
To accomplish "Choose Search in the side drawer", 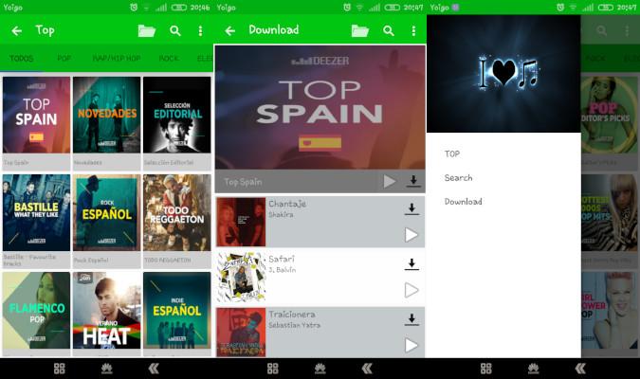I will 458,178.
